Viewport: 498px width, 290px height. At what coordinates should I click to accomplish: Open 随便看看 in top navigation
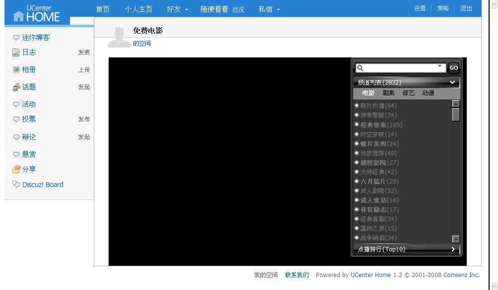[x=214, y=9]
